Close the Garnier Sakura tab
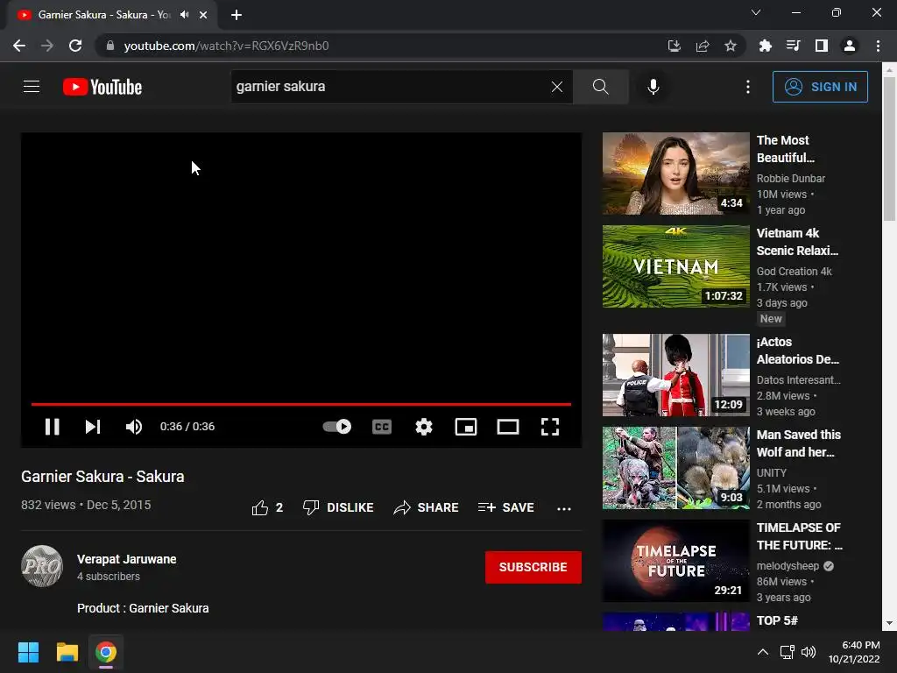Image resolution: width=897 pixels, height=673 pixels. tap(203, 15)
